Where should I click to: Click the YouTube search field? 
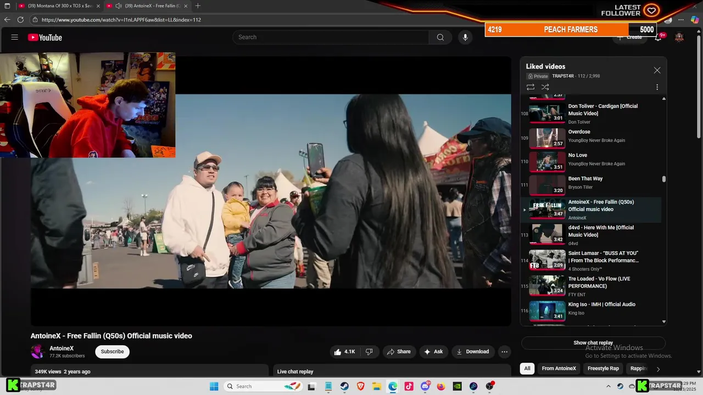[x=331, y=37]
